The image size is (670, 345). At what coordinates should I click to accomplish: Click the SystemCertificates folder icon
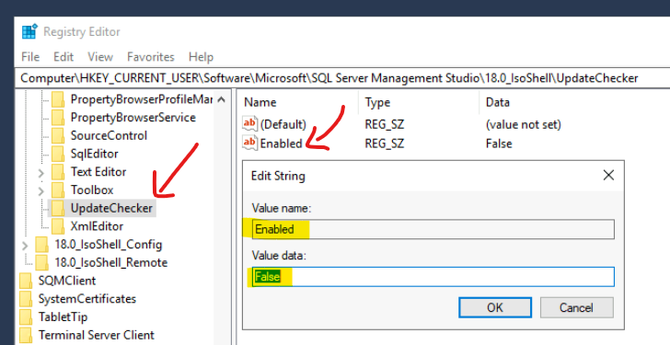26,299
